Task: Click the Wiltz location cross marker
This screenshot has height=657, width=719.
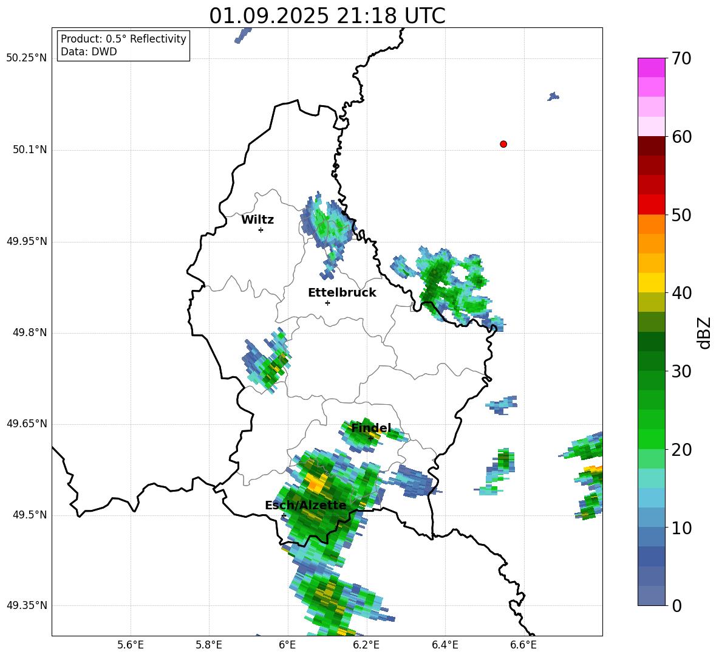Action: [x=261, y=230]
